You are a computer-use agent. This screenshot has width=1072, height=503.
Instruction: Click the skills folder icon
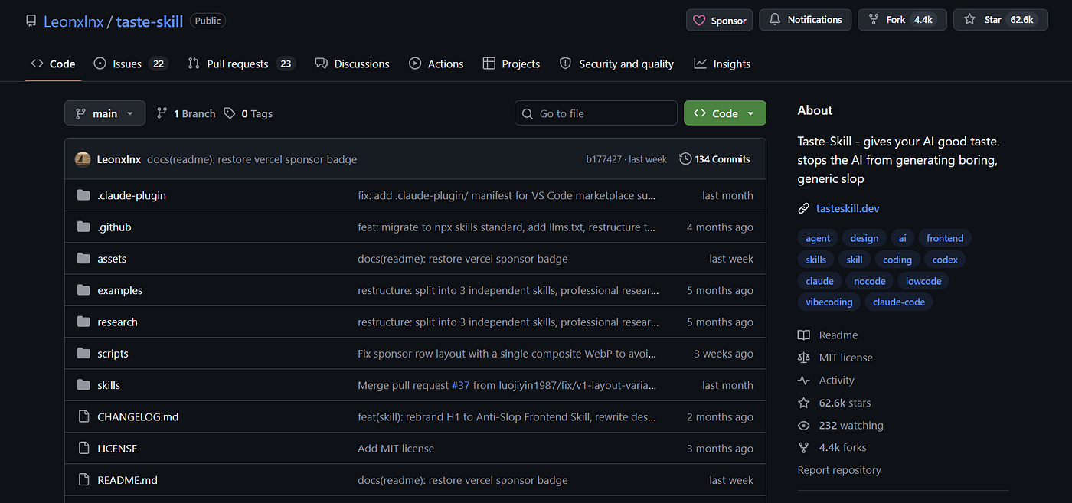pos(83,385)
